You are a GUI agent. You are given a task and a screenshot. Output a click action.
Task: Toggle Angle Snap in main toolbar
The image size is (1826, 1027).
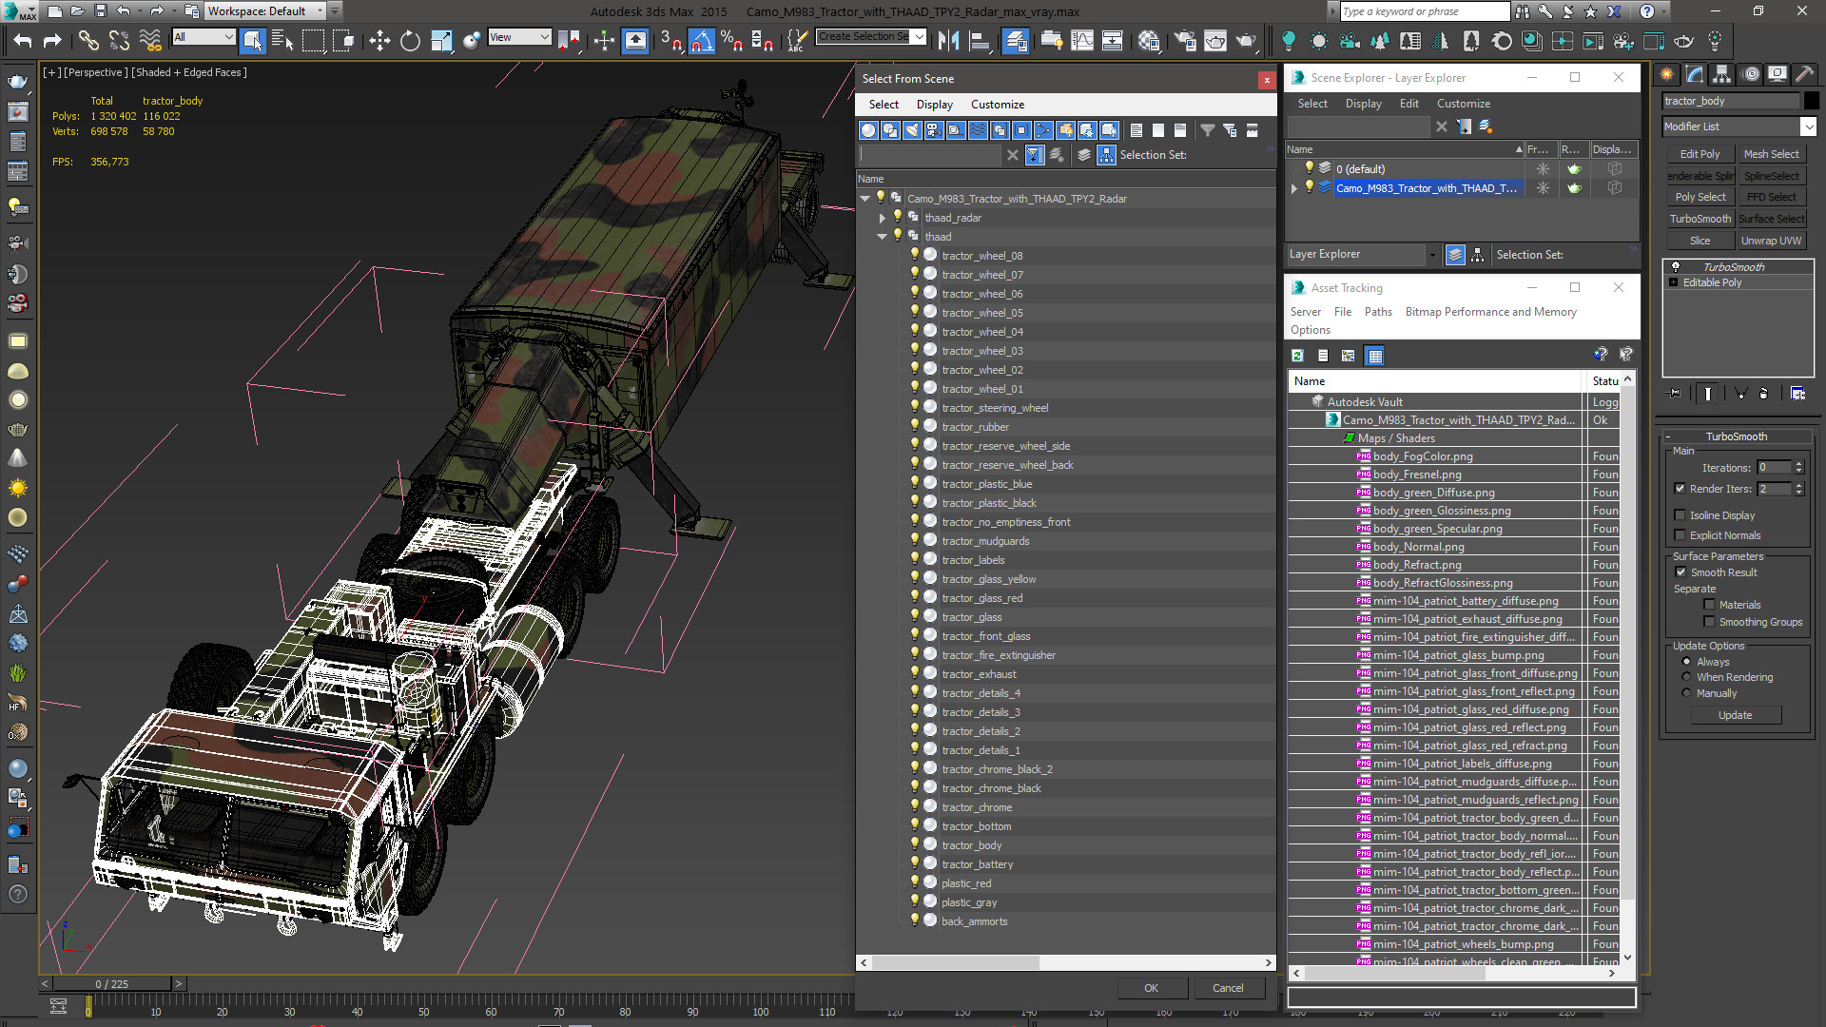coord(701,40)
